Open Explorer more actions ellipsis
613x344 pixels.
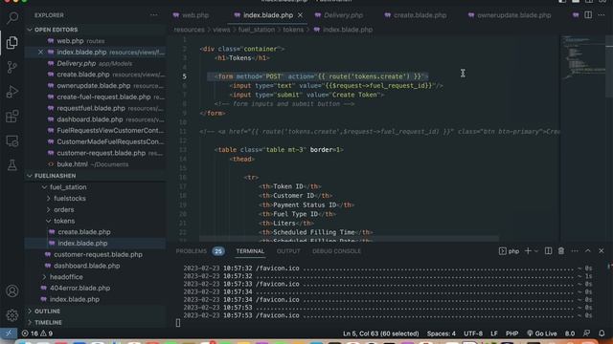coord(153,15)
